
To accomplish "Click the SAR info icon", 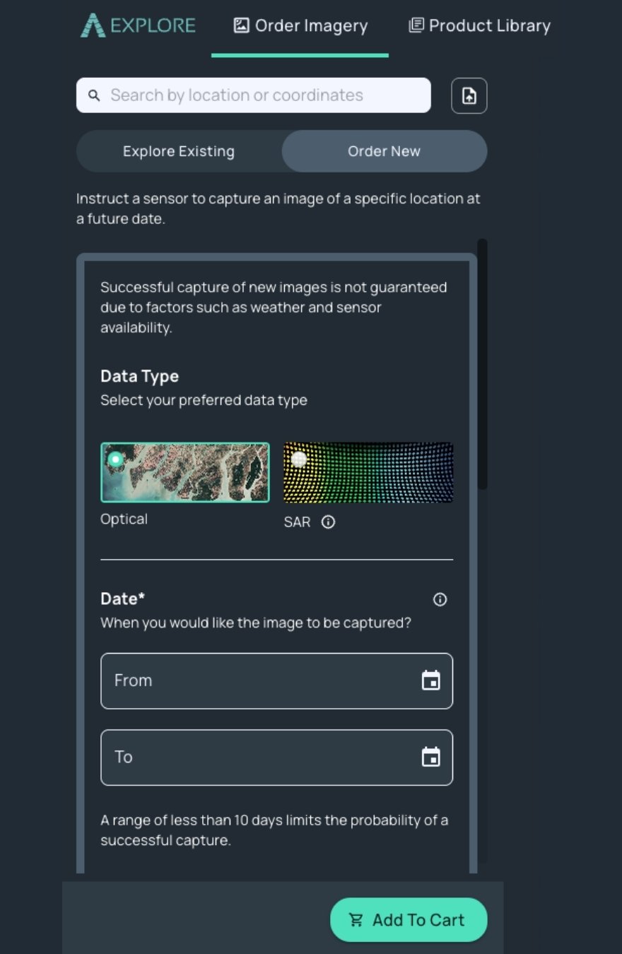I will pos(328,522).
